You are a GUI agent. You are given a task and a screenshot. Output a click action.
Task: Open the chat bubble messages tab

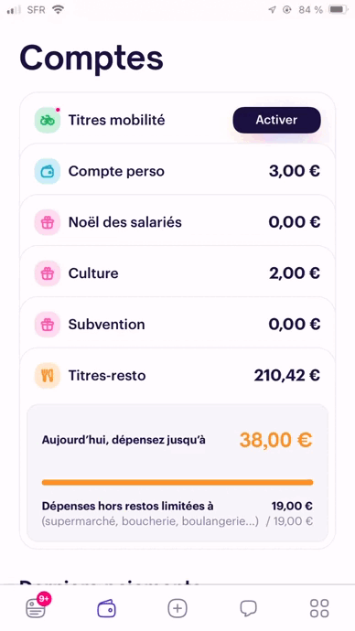[x=248, y=608]
